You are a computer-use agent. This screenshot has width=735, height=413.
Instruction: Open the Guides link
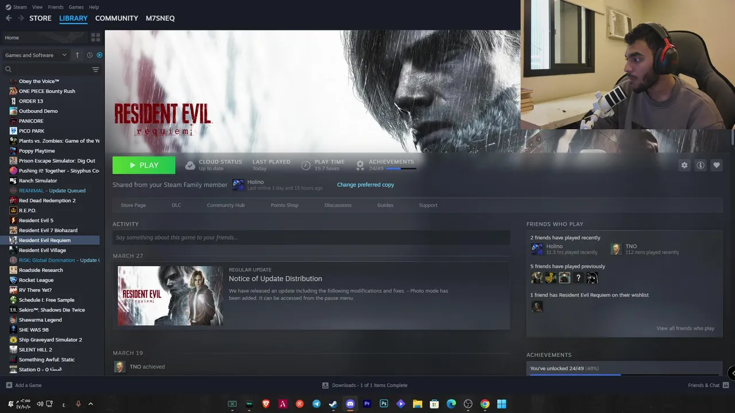(x=385, y=205)
